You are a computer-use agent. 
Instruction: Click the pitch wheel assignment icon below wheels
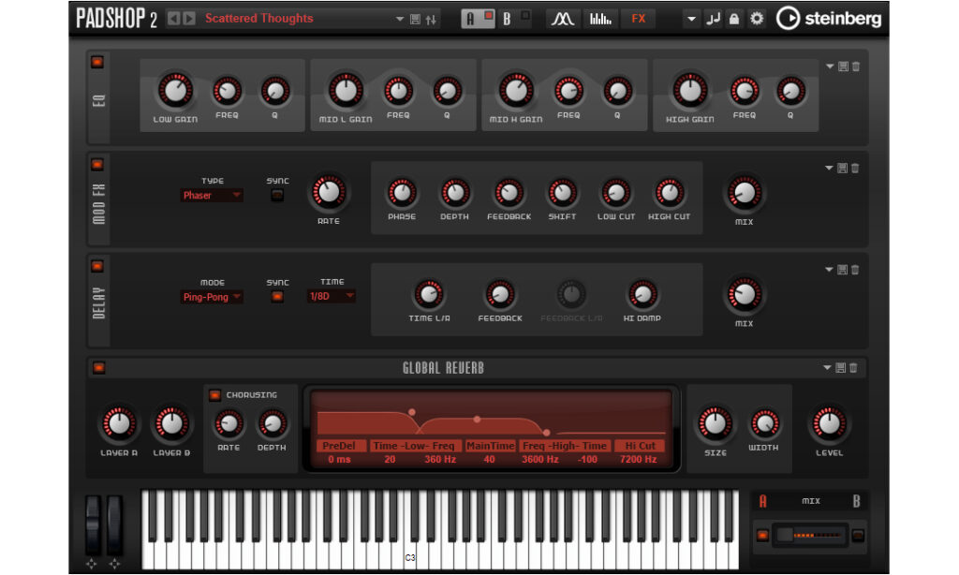pos(92,564)
